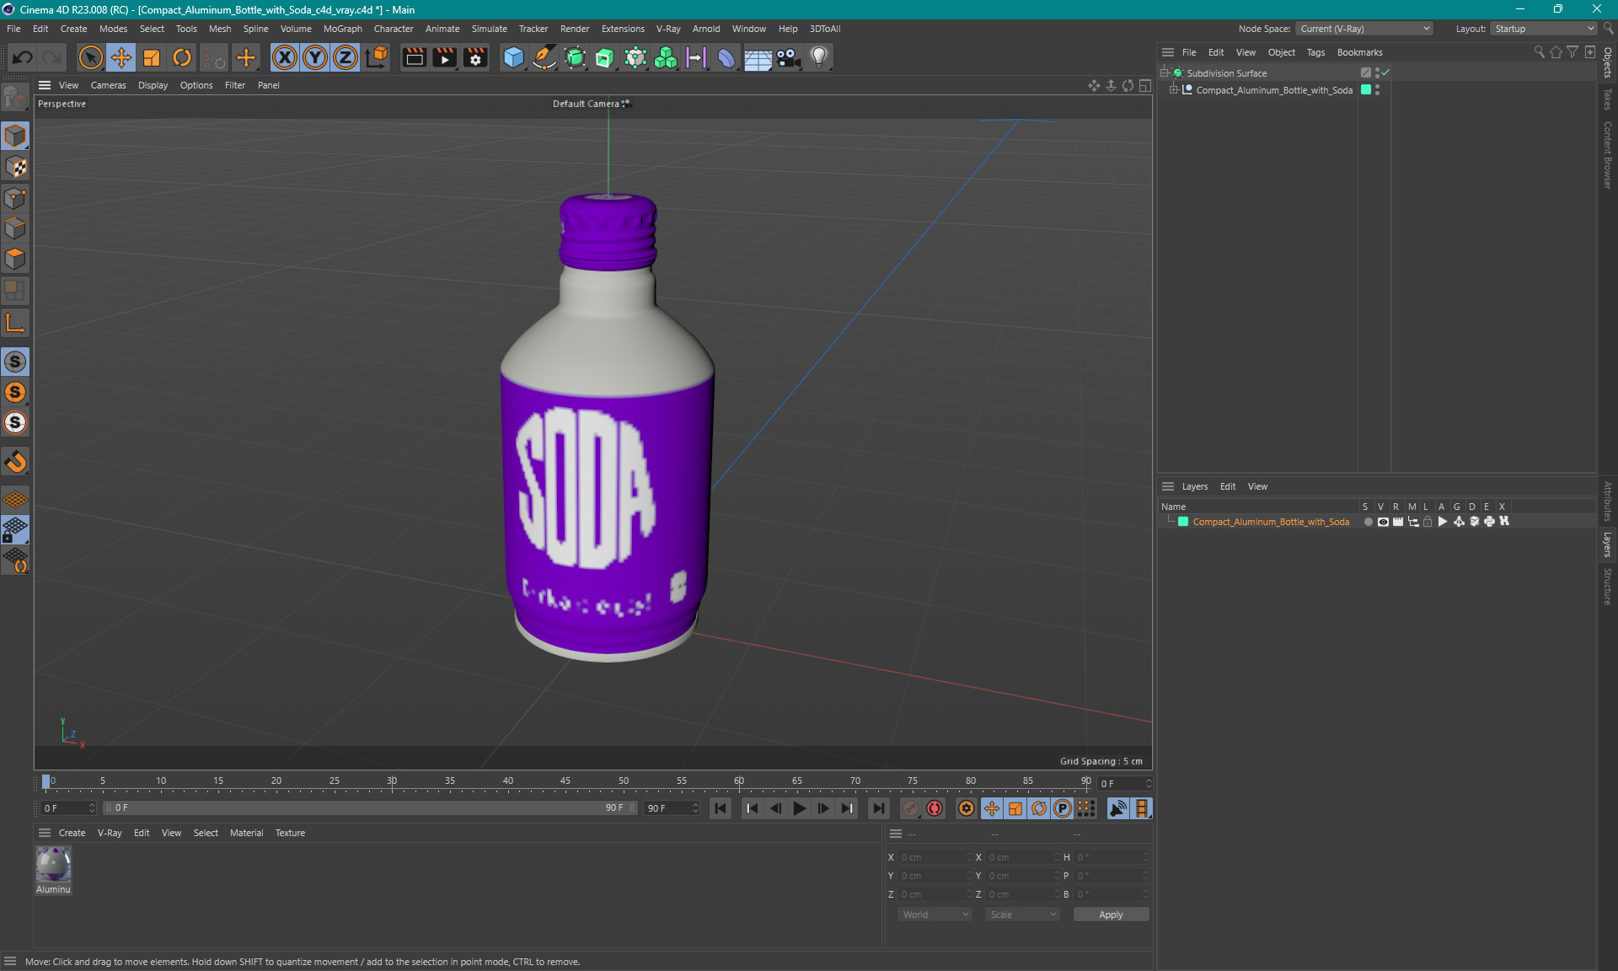Open the Material Manager Create menu
1618x971 pixels.
(72, 833)
